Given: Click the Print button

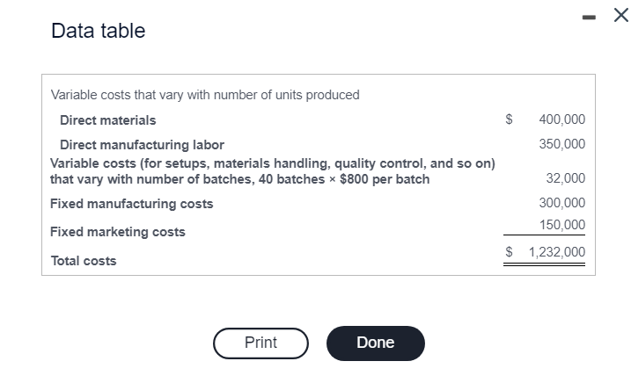Looking at the screenshot, I should click(x=260, y=343).
